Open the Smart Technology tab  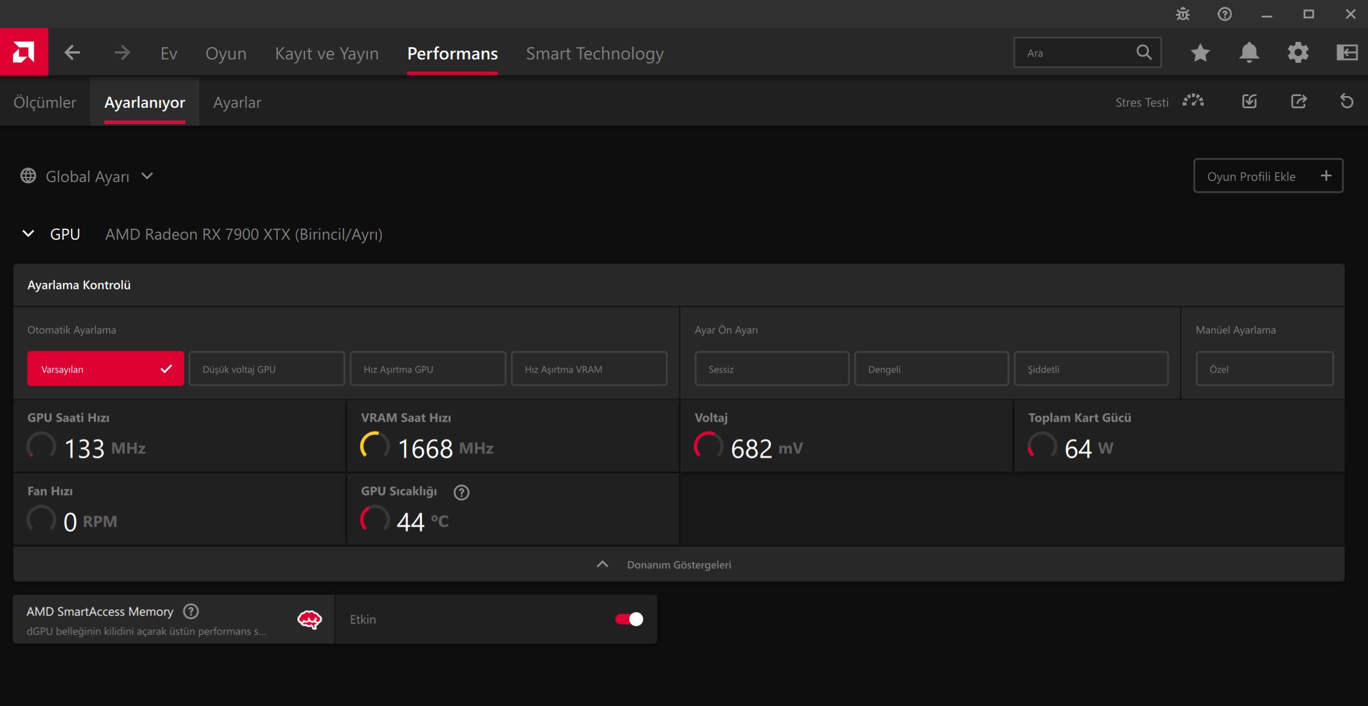(595, 53)
